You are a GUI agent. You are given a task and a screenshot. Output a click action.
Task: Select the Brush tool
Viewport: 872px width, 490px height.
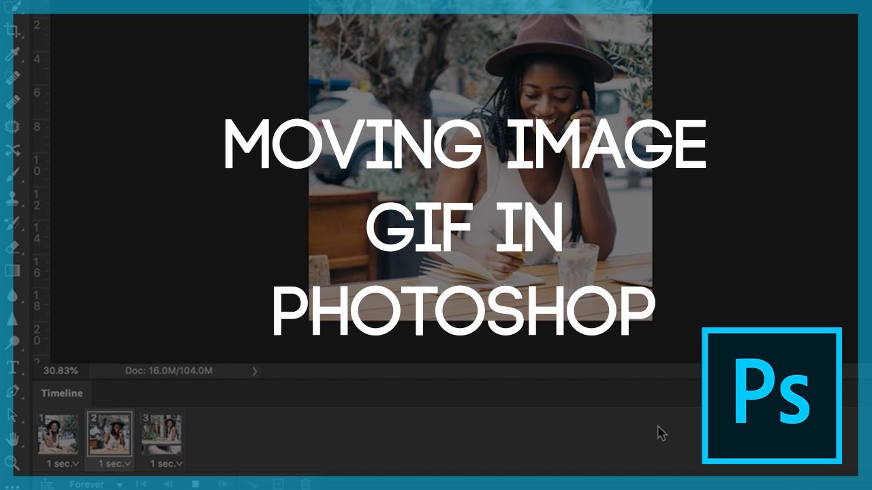(x=12, y=175)
